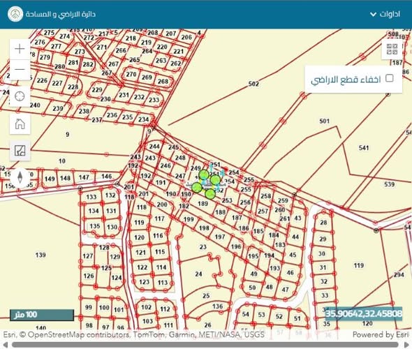Image resolution: width=412 pixels, height=349 pixels.
Task: Click parcel number 258
Action: (x=265, y=196)
